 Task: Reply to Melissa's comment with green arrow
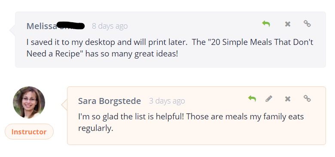(x=266, y=24)
